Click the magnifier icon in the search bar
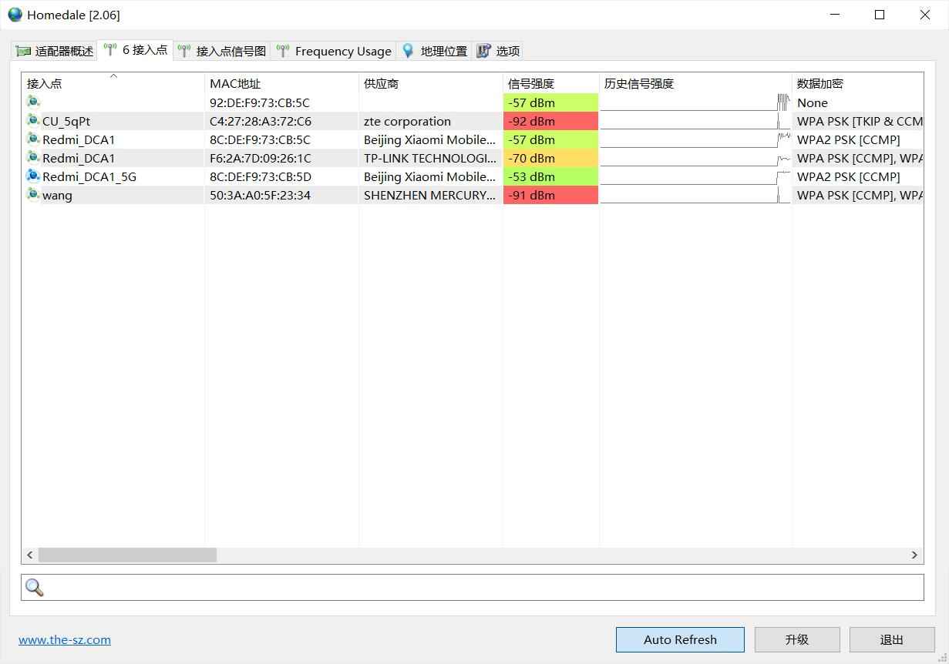 33,587
